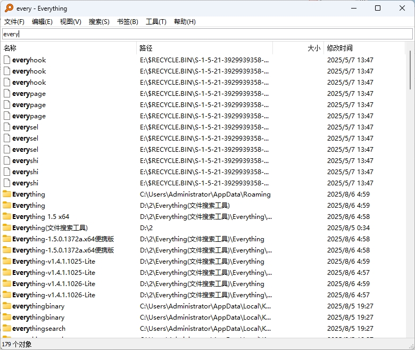The height and width of the screenshot is (350, 415).
Task: Click the vertical scrollbar thumb of results list
Action: click(410, 70)
